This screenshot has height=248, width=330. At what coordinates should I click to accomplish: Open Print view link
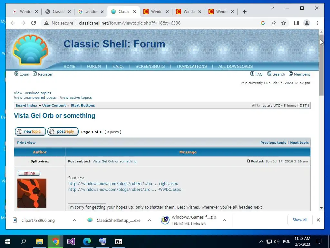[26, 142]
